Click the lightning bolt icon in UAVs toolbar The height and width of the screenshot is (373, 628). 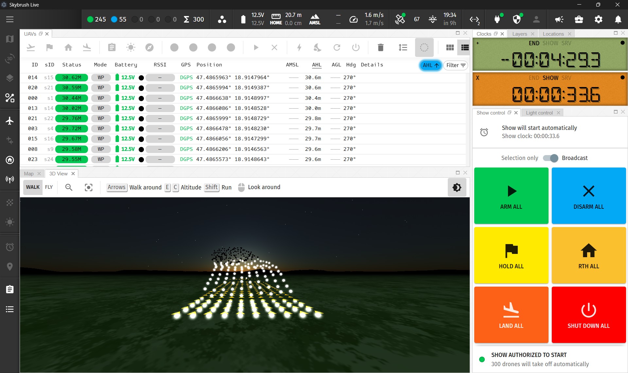click(299, 47)
